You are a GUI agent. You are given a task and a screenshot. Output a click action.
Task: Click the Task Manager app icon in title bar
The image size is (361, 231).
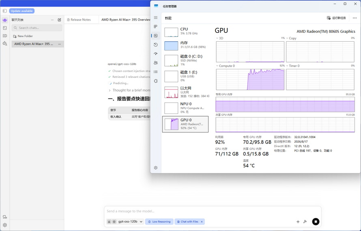(156, 6)
